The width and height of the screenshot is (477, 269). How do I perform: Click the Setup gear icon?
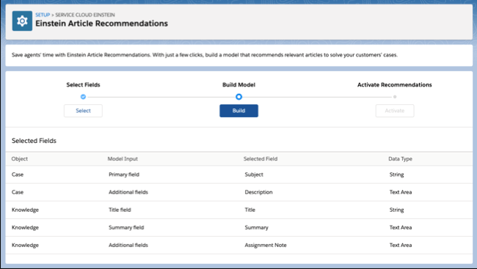22,21
